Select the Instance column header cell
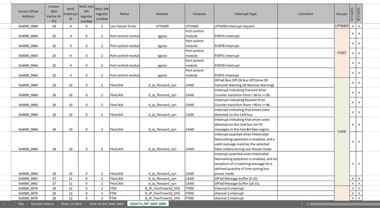Screen dimensions: 380x208 coord(199,14)
